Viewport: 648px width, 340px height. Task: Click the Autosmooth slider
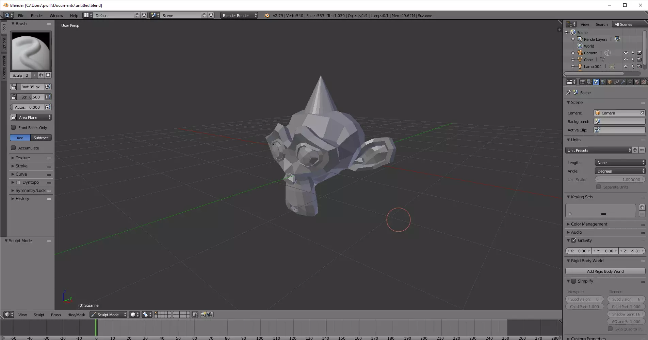[x=27, y=107]
